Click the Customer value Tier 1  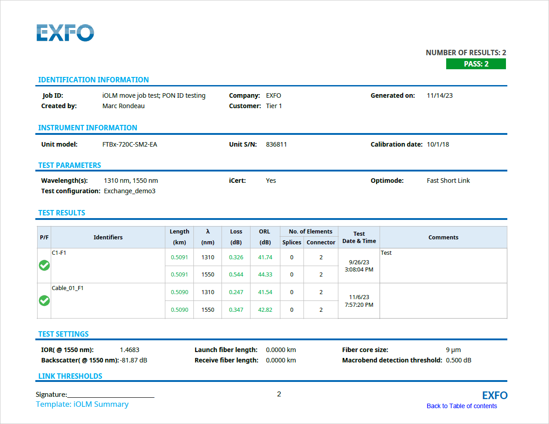coord(274,106)
